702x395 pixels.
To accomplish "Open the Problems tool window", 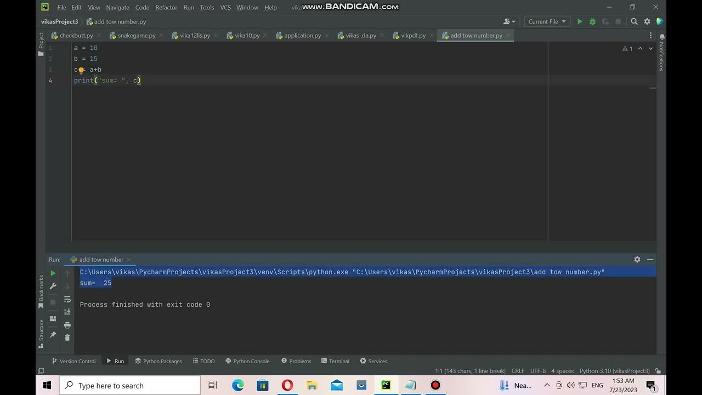I will click(x=296, y=361).
